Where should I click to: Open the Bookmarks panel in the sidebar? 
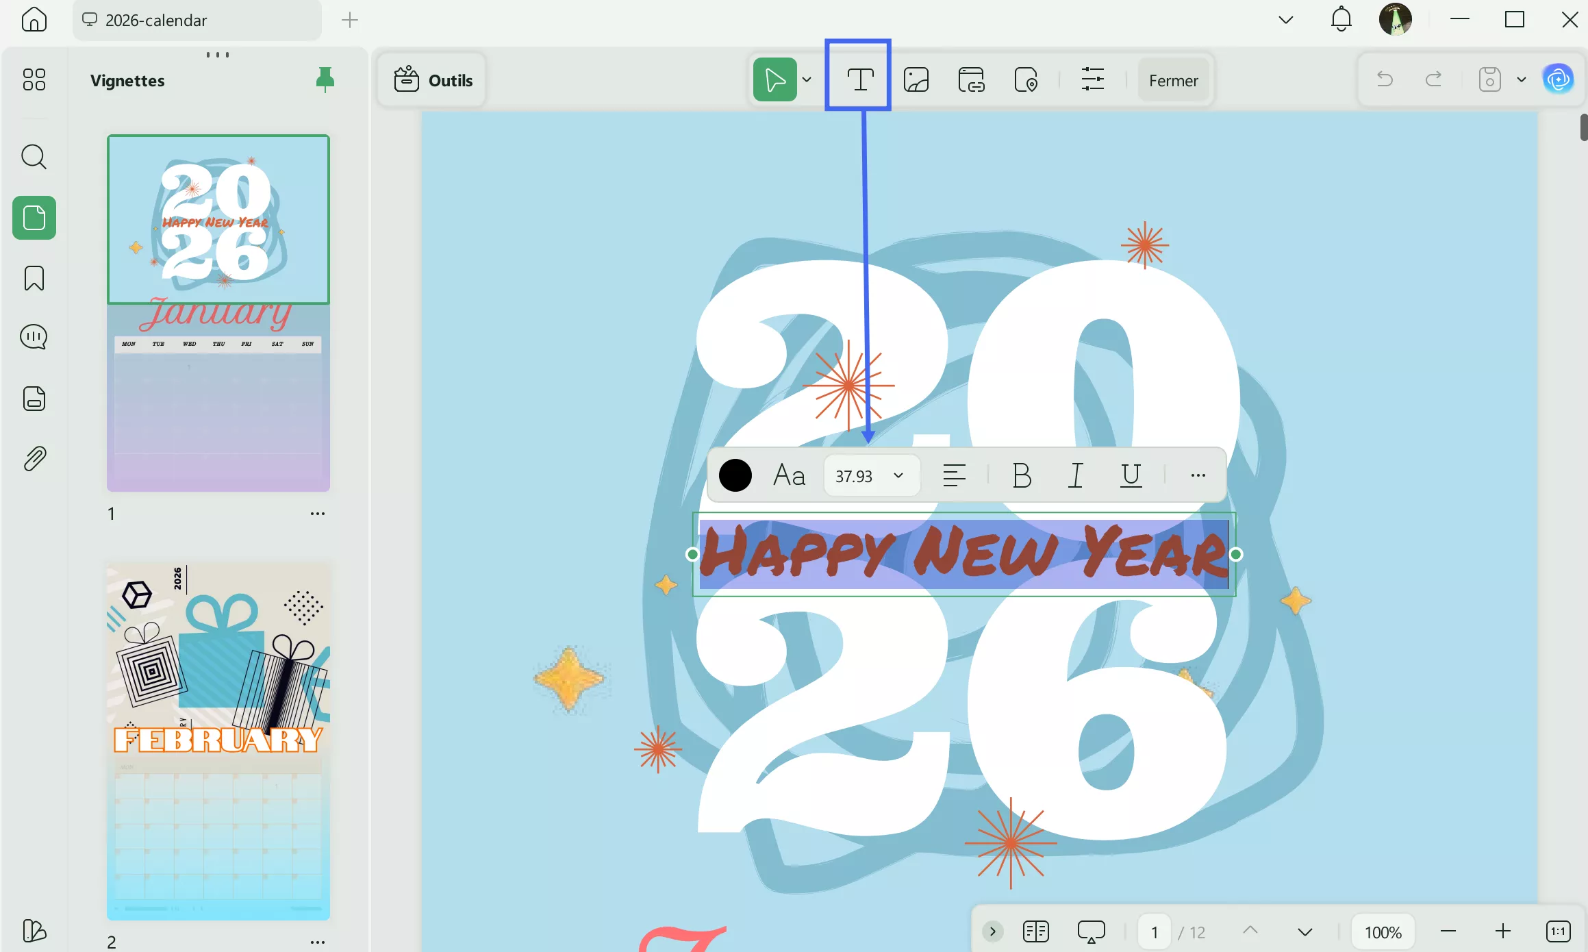[34, 278]
